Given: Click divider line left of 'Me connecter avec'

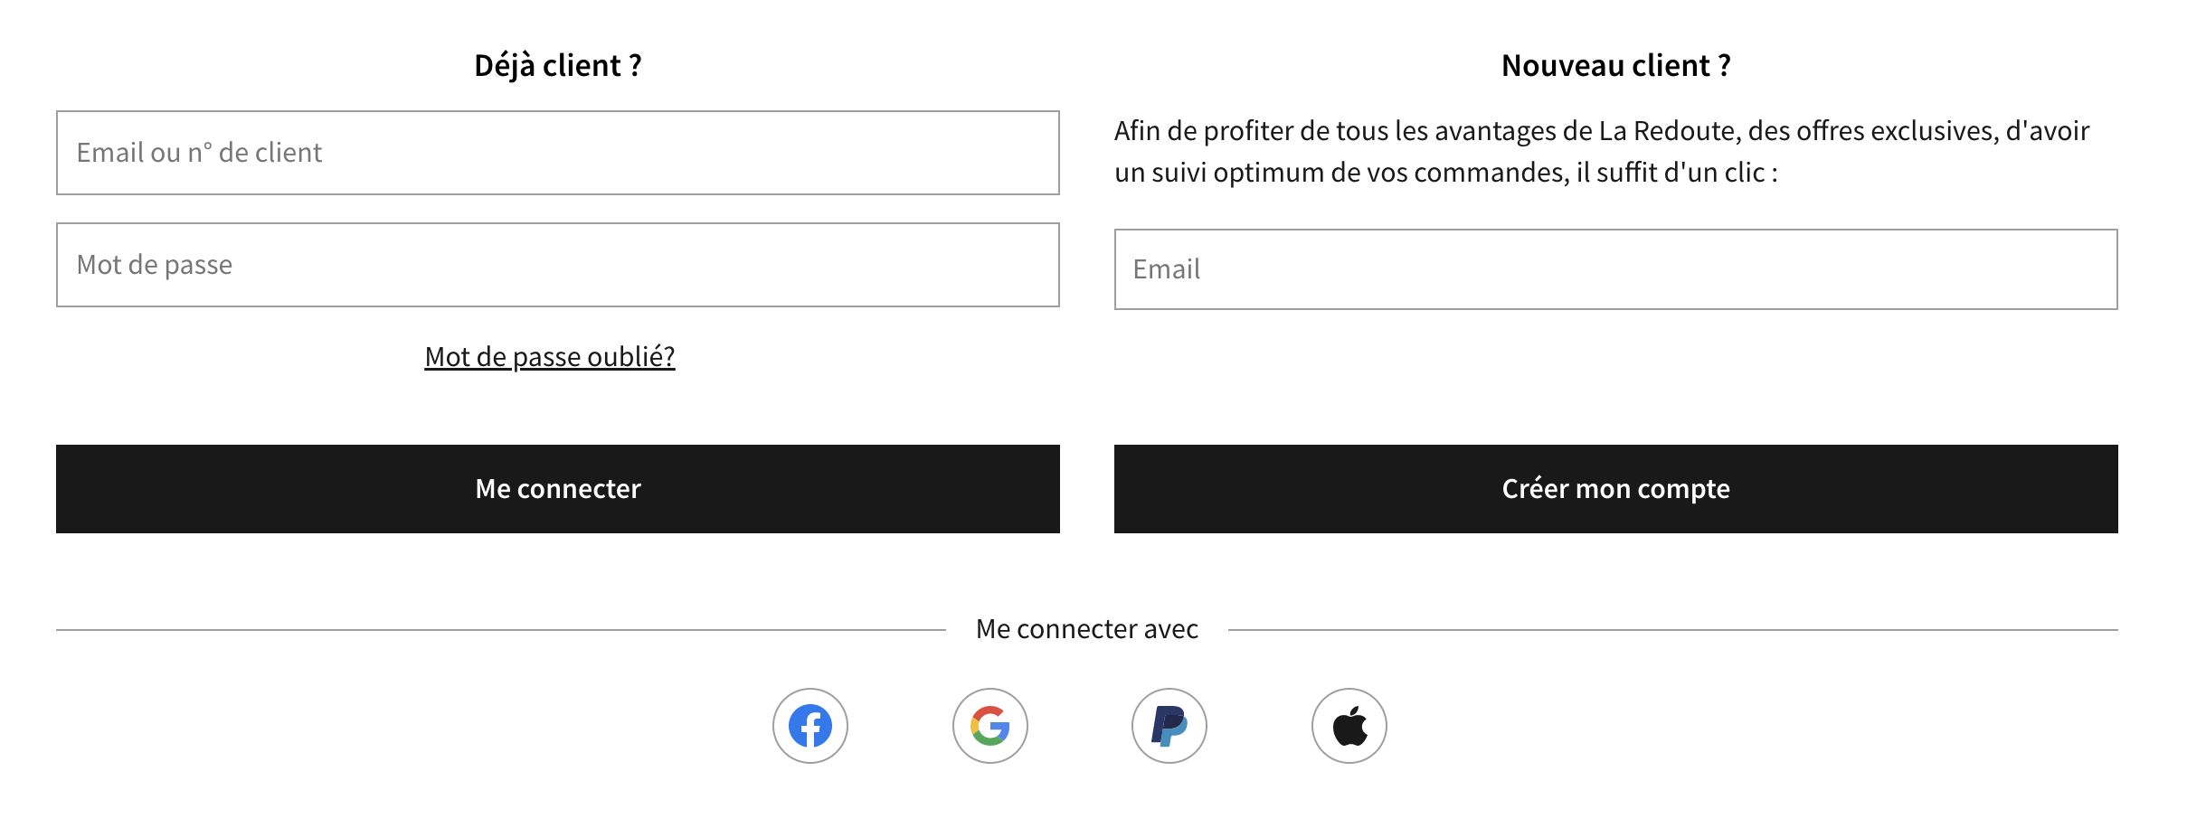Looking at the screenshot, I should click(500, 630).
